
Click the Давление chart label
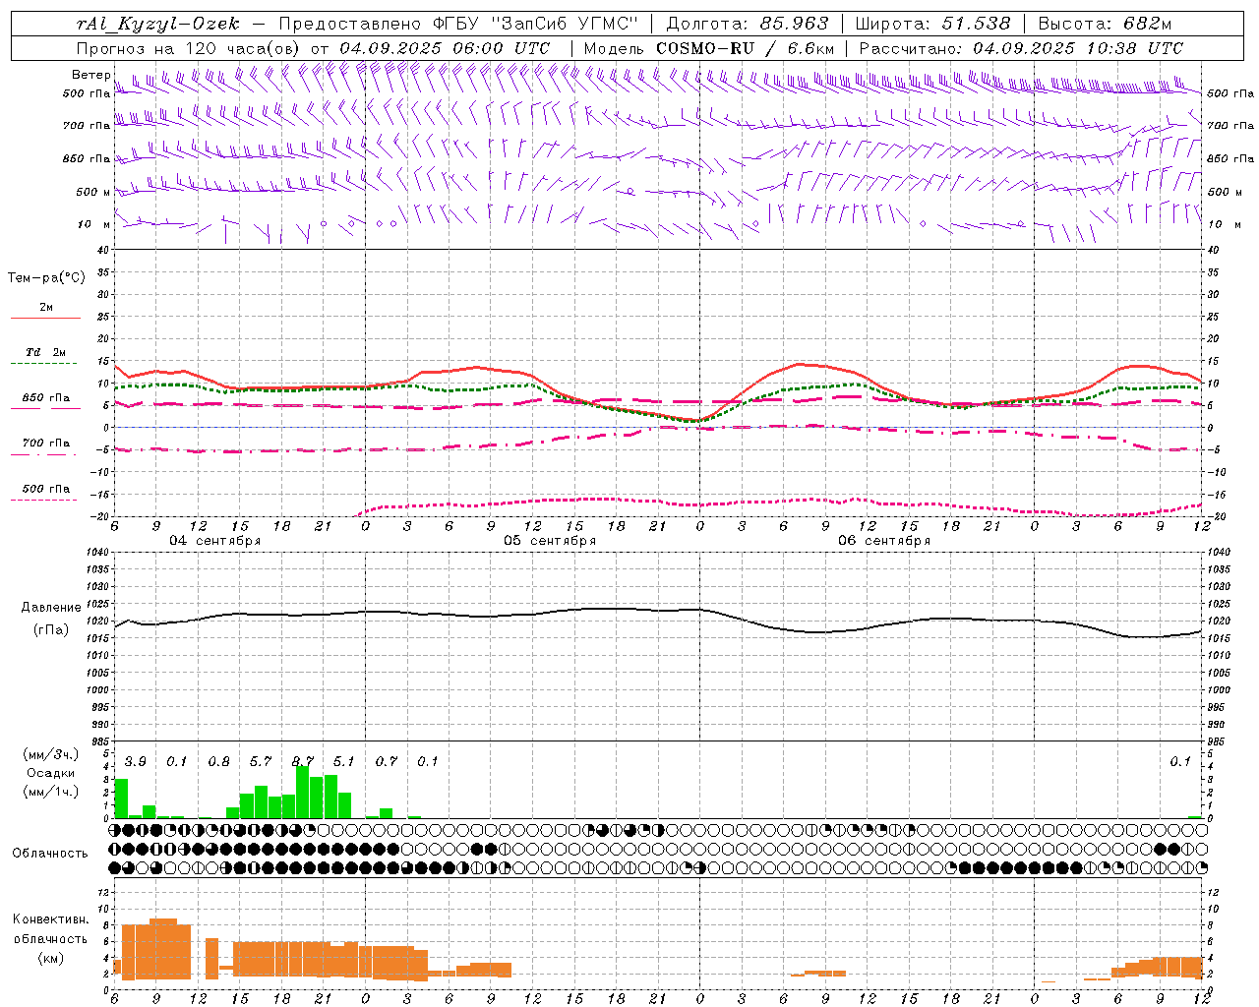click(49, 608)
